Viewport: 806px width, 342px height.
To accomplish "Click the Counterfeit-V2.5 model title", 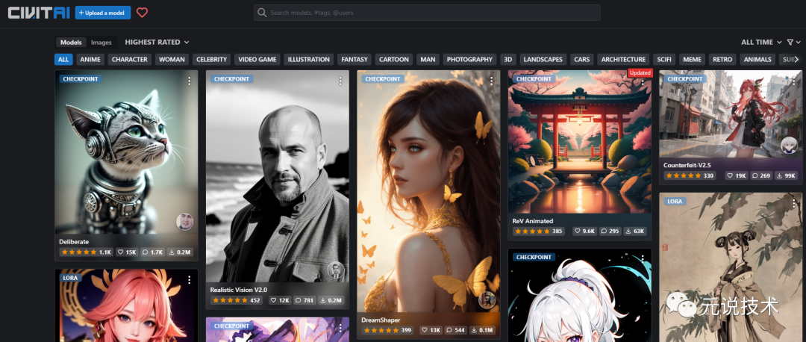I will point(687,166).
